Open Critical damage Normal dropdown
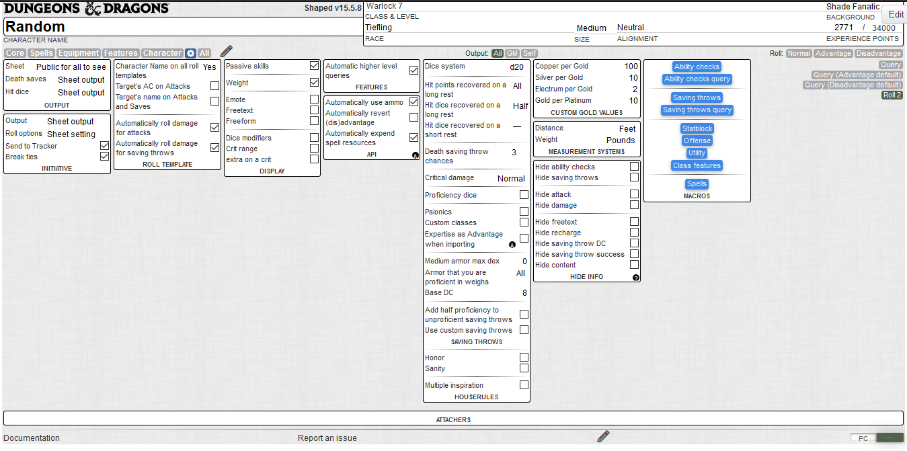The image size is (907, 451). [511, 179]
